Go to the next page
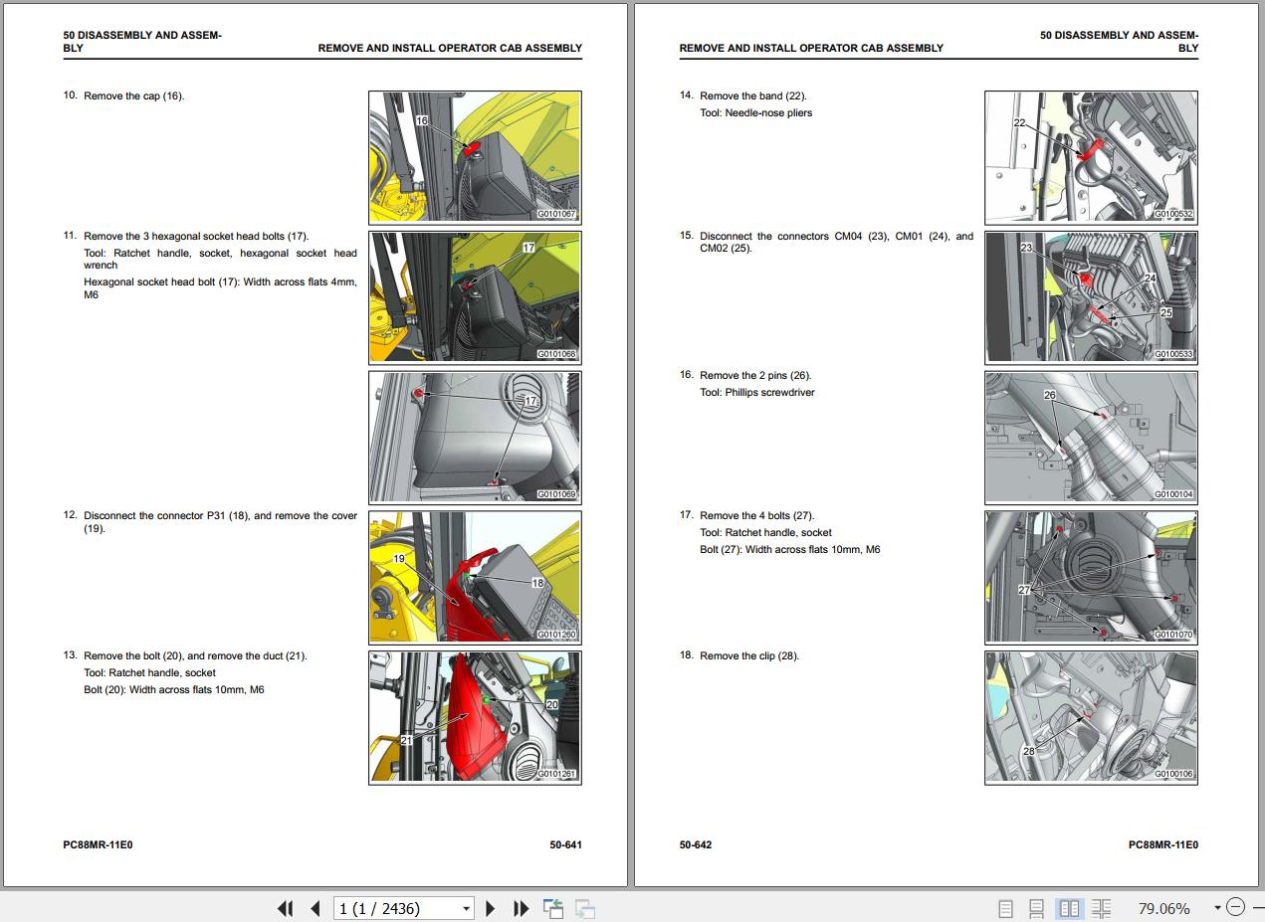The width and height of the screenshot is (1265, 922). [490, 908]
